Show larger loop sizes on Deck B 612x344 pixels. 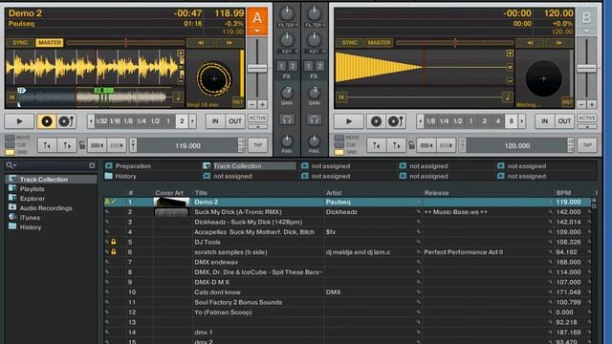522,121
